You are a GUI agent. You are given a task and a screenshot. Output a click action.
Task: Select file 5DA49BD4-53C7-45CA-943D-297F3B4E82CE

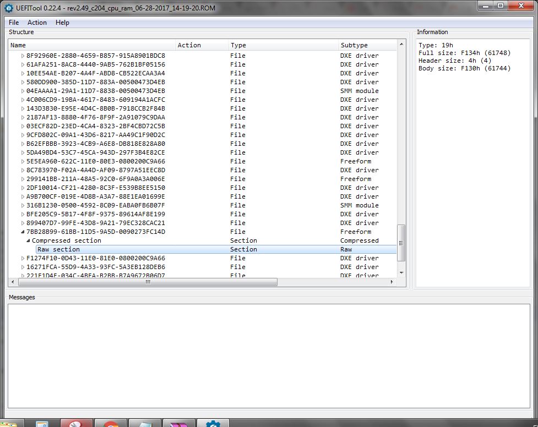click(96, 152)
